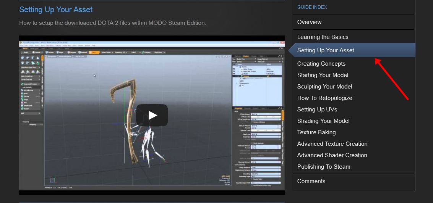Select highlighted 'Setting Up Your Asset' index entry
This screenshot has width=433, height=203.
pos(352,50)
